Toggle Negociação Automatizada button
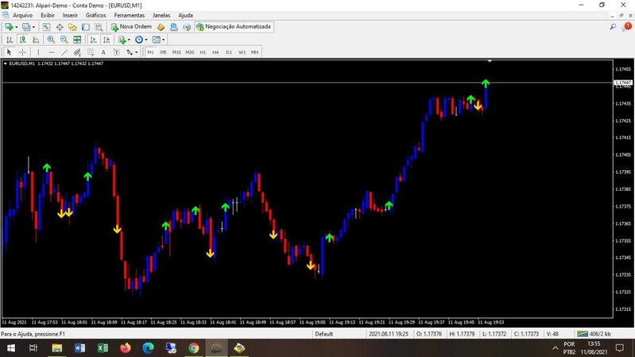This screenshot has height=357, width=635. [234, 27]
